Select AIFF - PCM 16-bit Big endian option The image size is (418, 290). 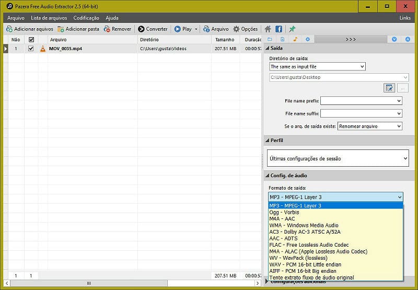click(x=335, y=271)
